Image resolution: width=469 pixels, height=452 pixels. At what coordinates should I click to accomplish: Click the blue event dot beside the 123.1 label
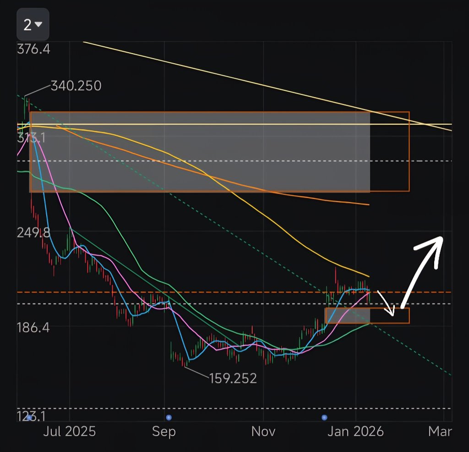coord(29,417)
